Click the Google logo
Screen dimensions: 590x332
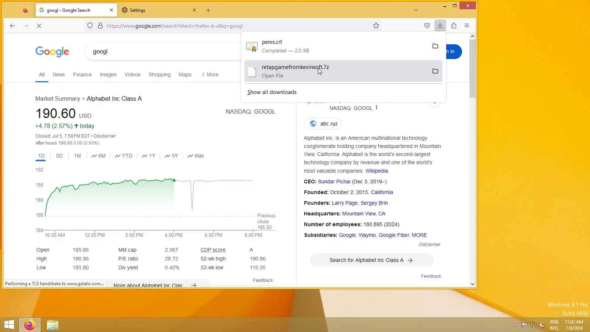coord(52,52)
